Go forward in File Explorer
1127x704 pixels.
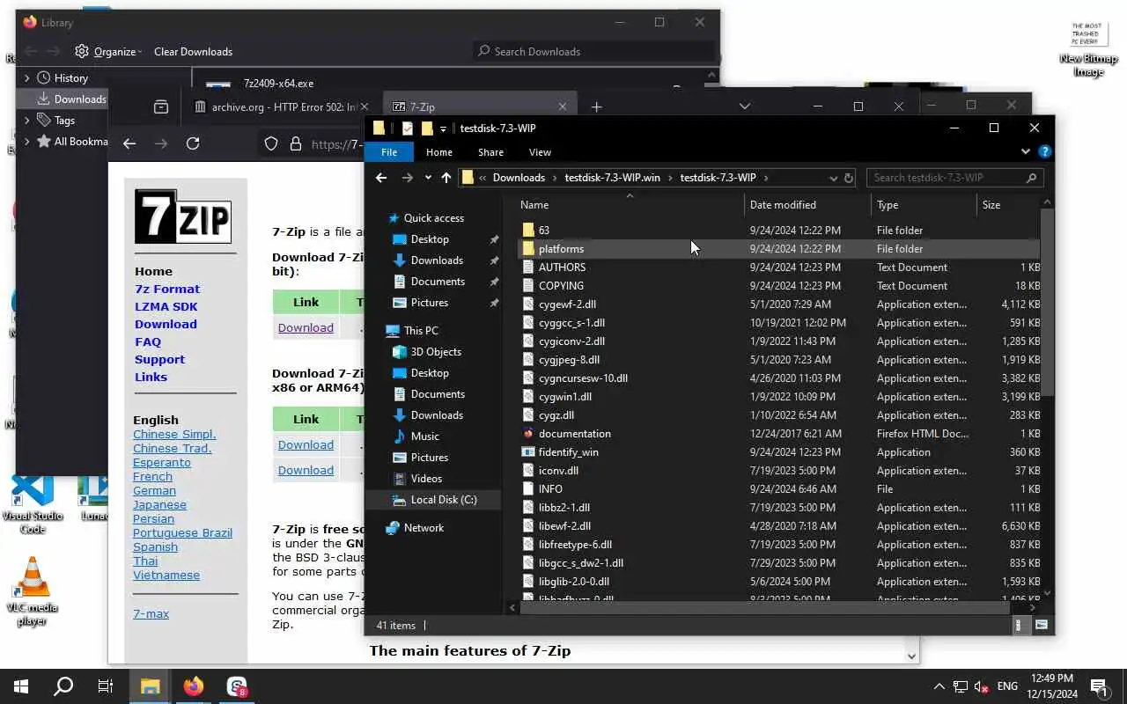pos(407,178)
